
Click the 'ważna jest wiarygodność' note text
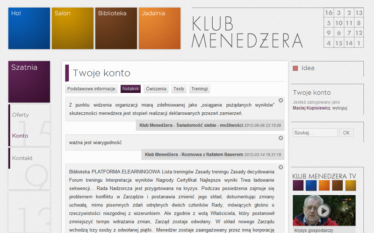click(95, 143)
